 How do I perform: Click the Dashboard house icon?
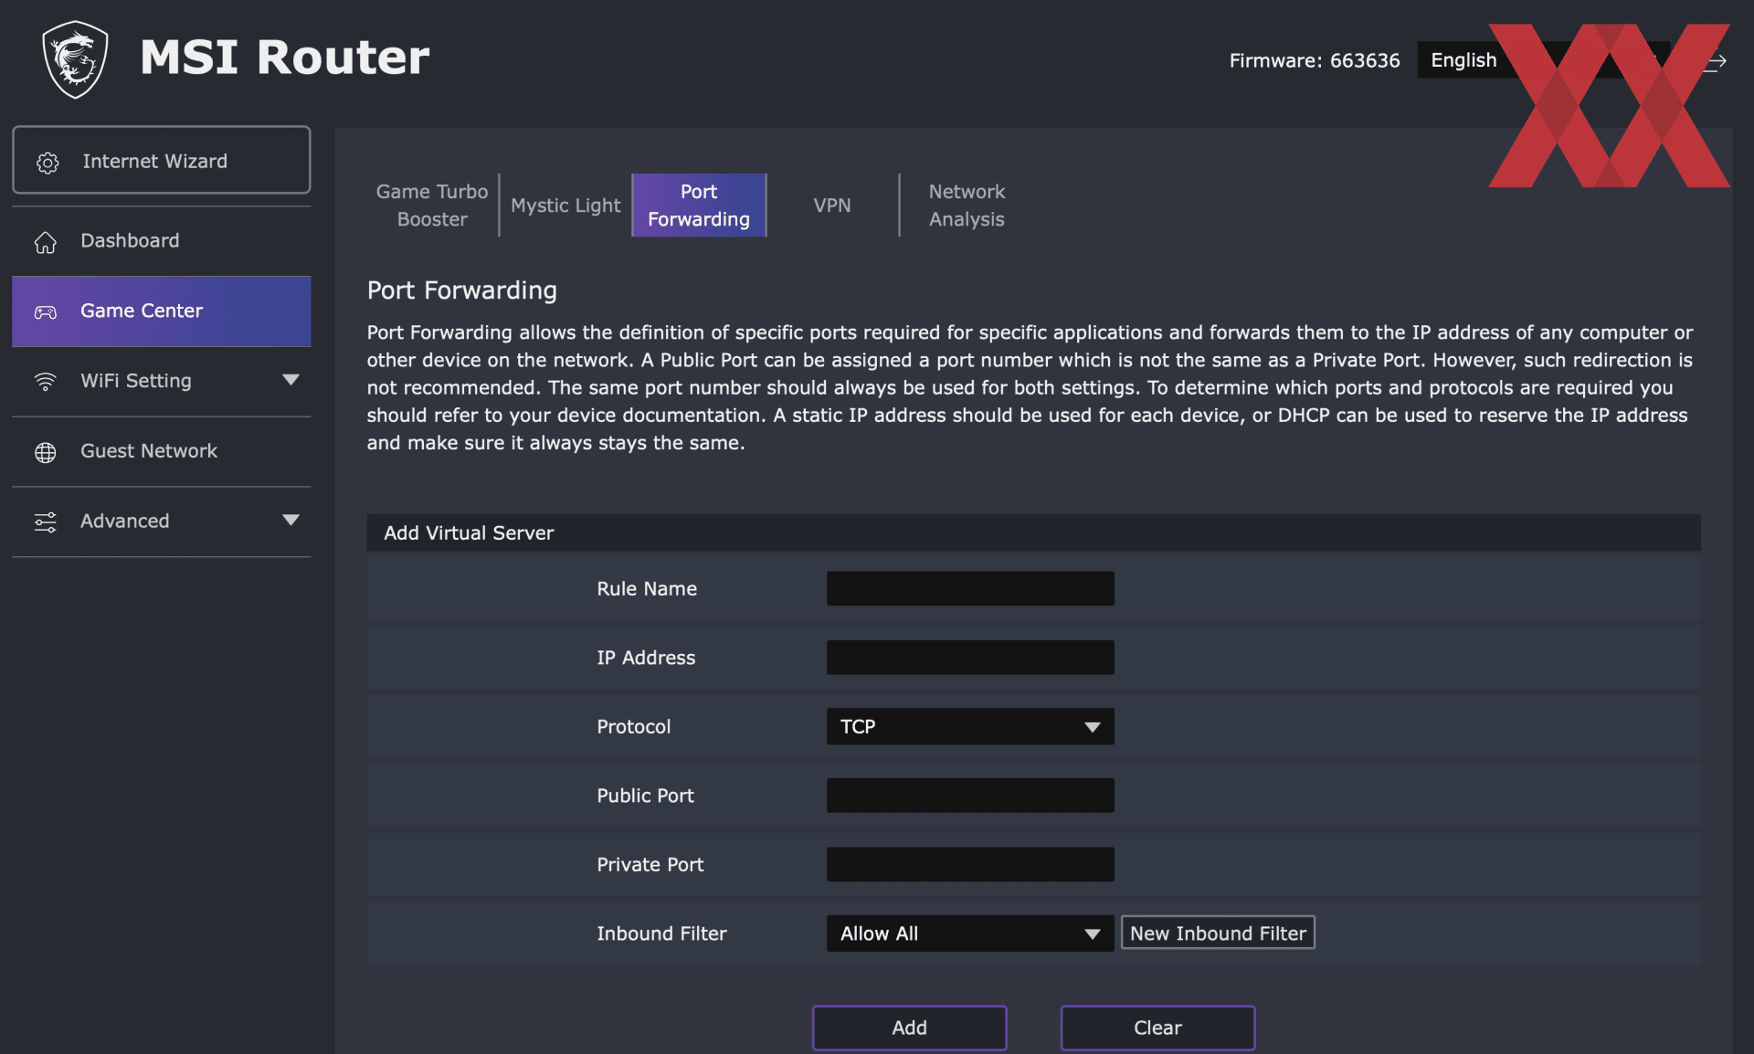pos(46,242)
